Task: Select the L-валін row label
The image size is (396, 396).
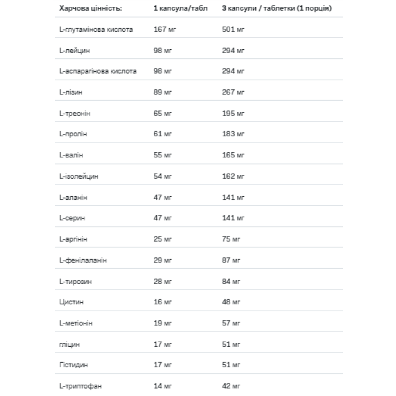Action: 71,155
